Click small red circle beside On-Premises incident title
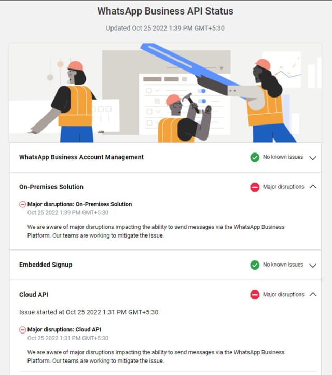This screenshot has height=375, width=332. pos(22,204)
